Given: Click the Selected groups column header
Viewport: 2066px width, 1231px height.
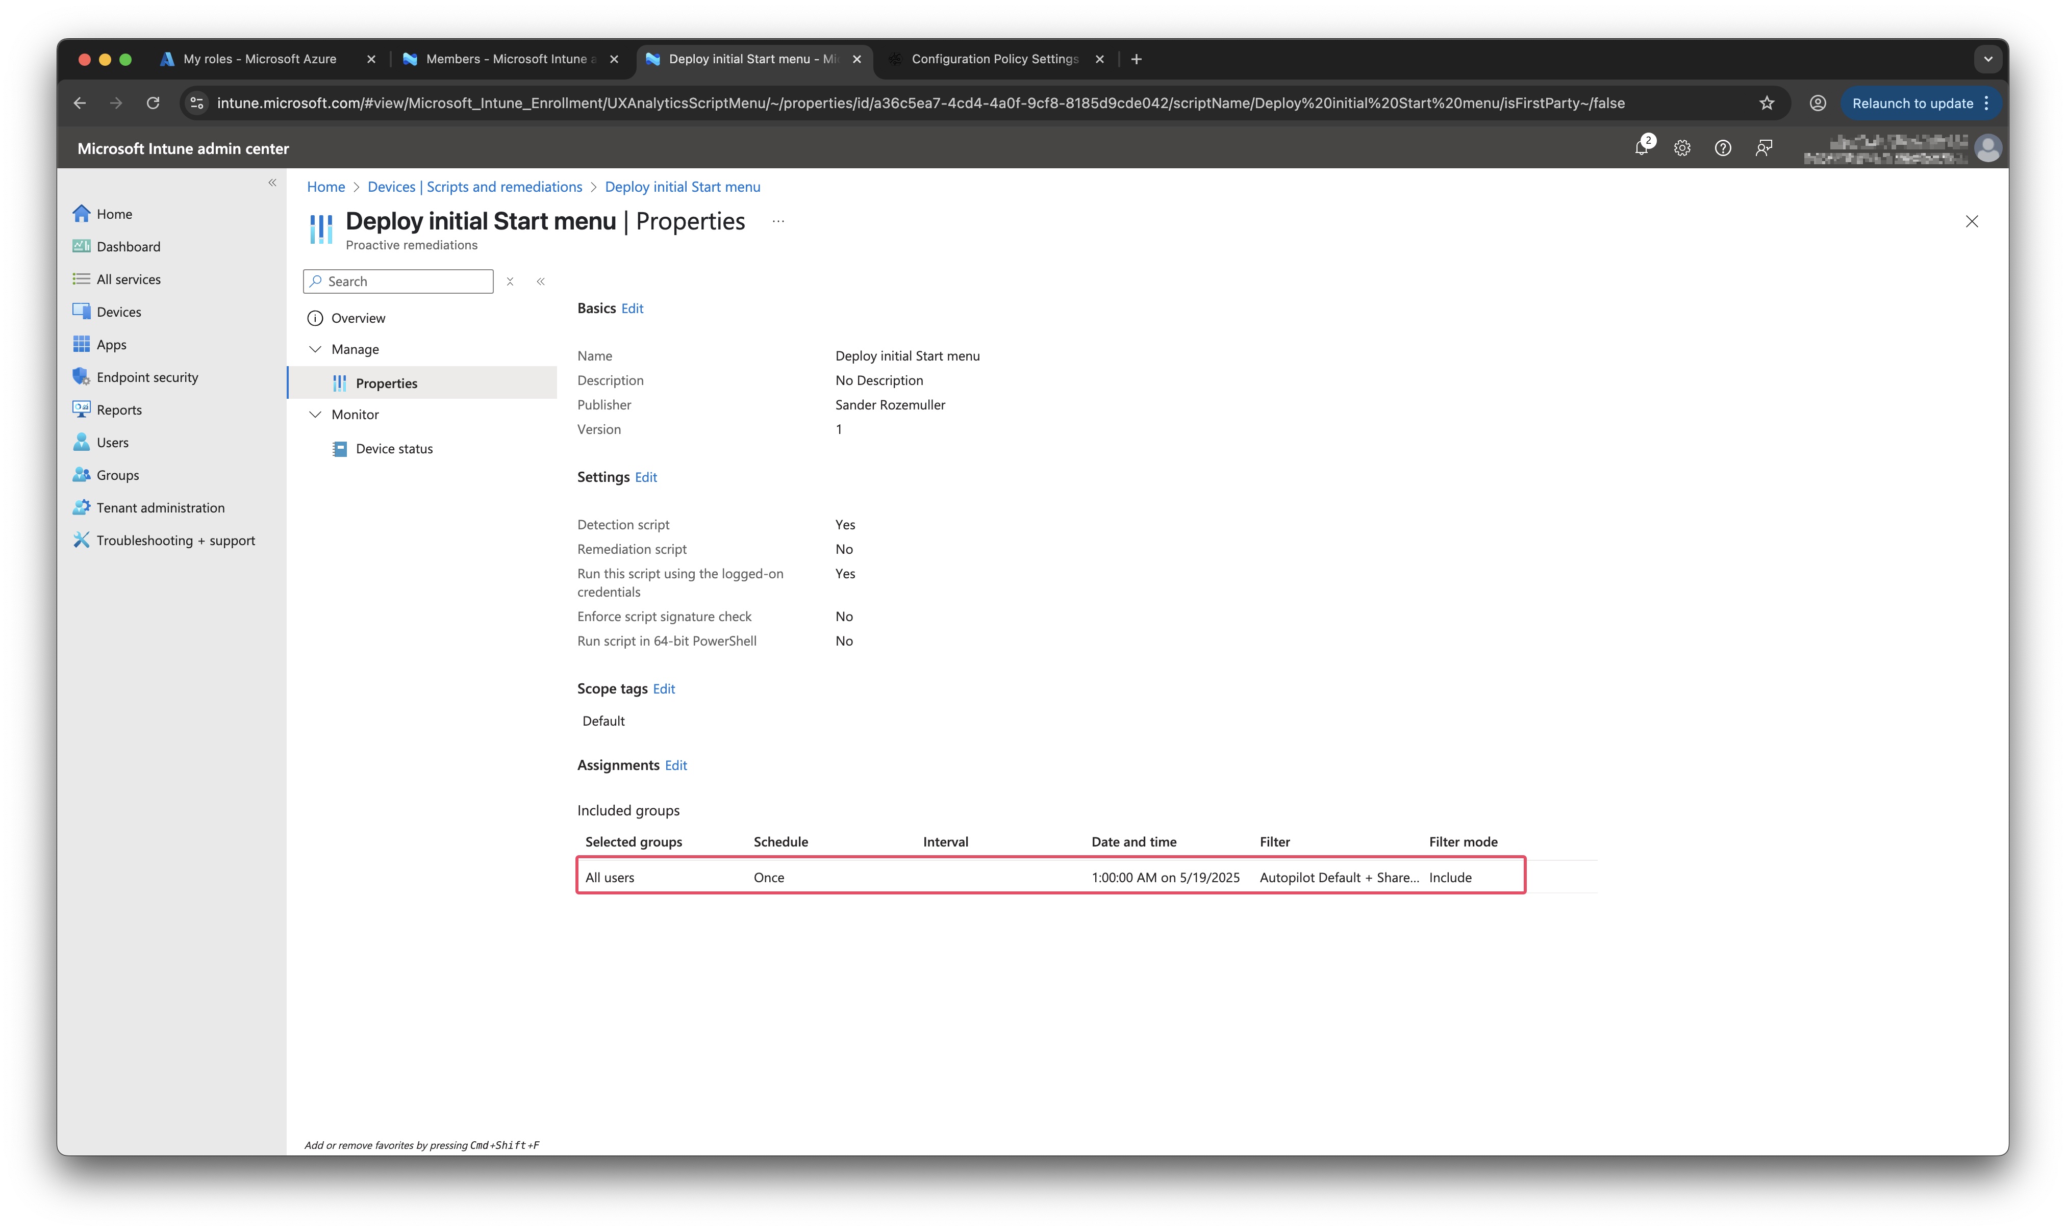Looking at the screenshot, I should point(633,842).
